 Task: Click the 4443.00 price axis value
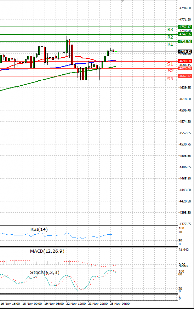tap(185, 190)
